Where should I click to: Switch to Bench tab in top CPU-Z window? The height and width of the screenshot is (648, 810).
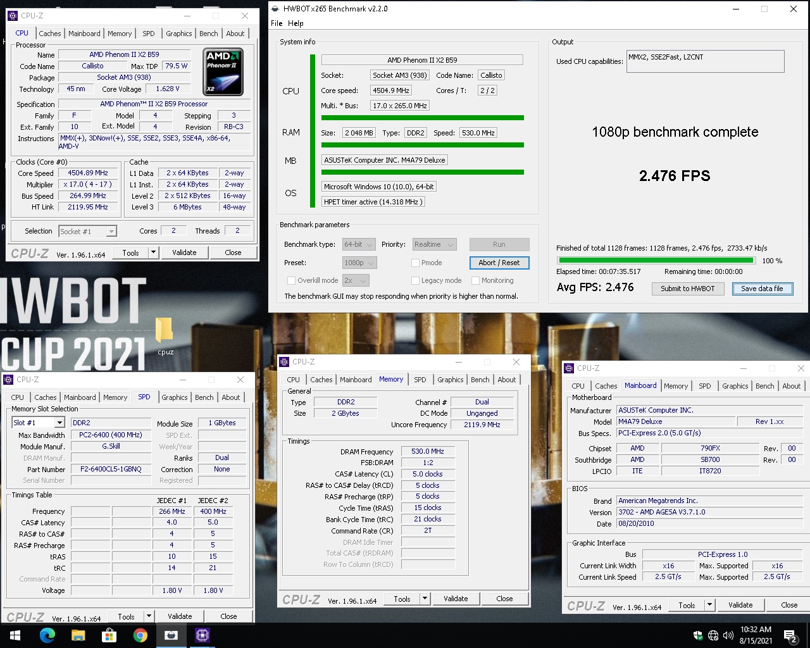click(x=209, y=34)
